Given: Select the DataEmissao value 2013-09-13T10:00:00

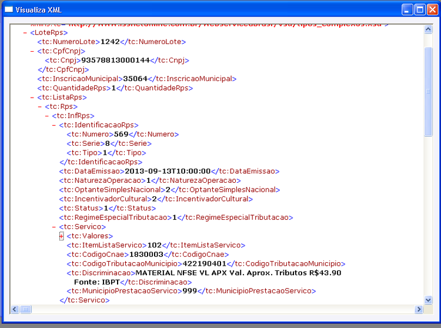Looking at the screenshot, I should point(168,172).
